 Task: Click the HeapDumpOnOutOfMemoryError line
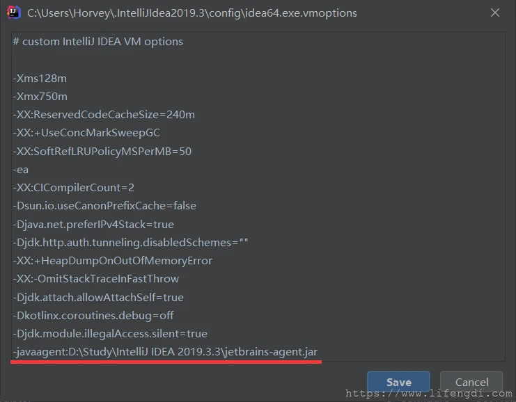113,261
